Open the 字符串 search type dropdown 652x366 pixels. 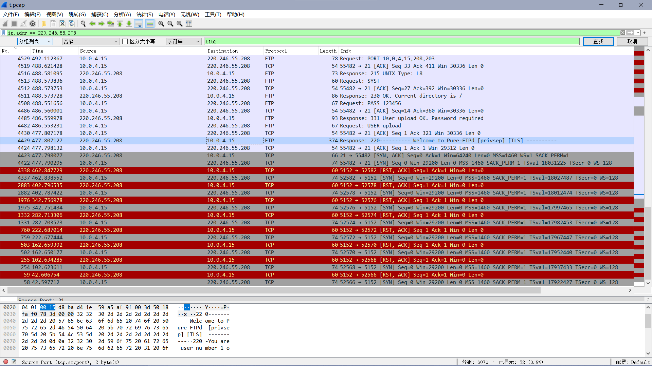tap(184, 41)
